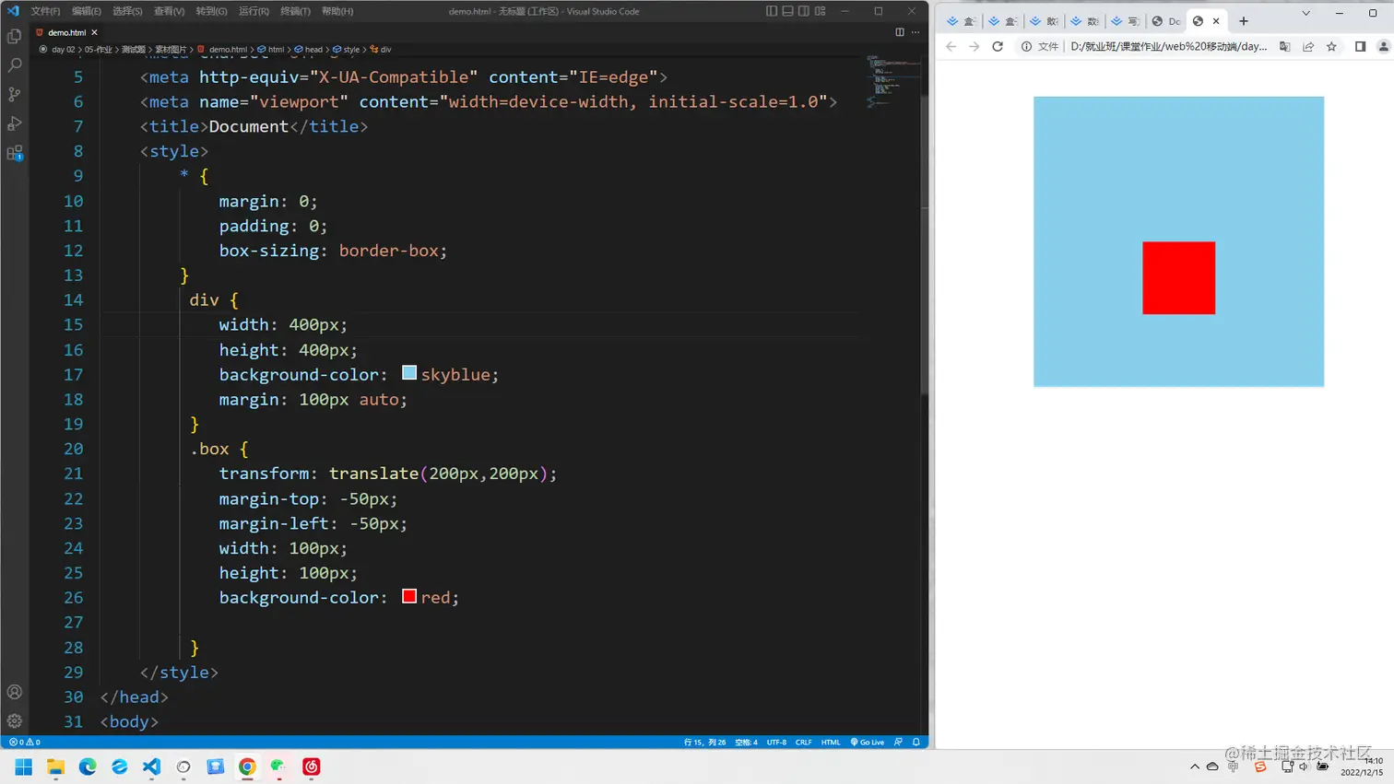The image size is (1394, 784).
Task: Reload the page in Chrome
Action: click(998, 46)
